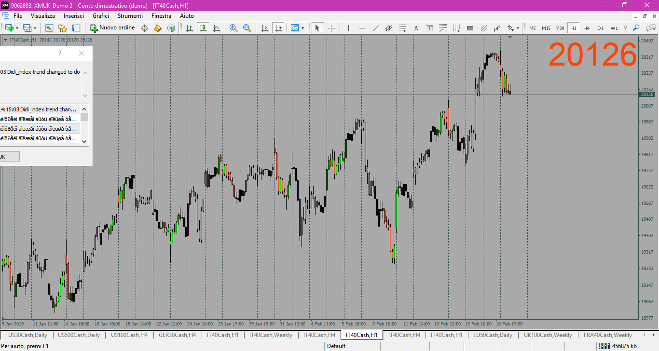The height and width of the screenshot is (351, 659).
Task: Select the Fibonacci arcs tool
Action: (x=443, y=28)
